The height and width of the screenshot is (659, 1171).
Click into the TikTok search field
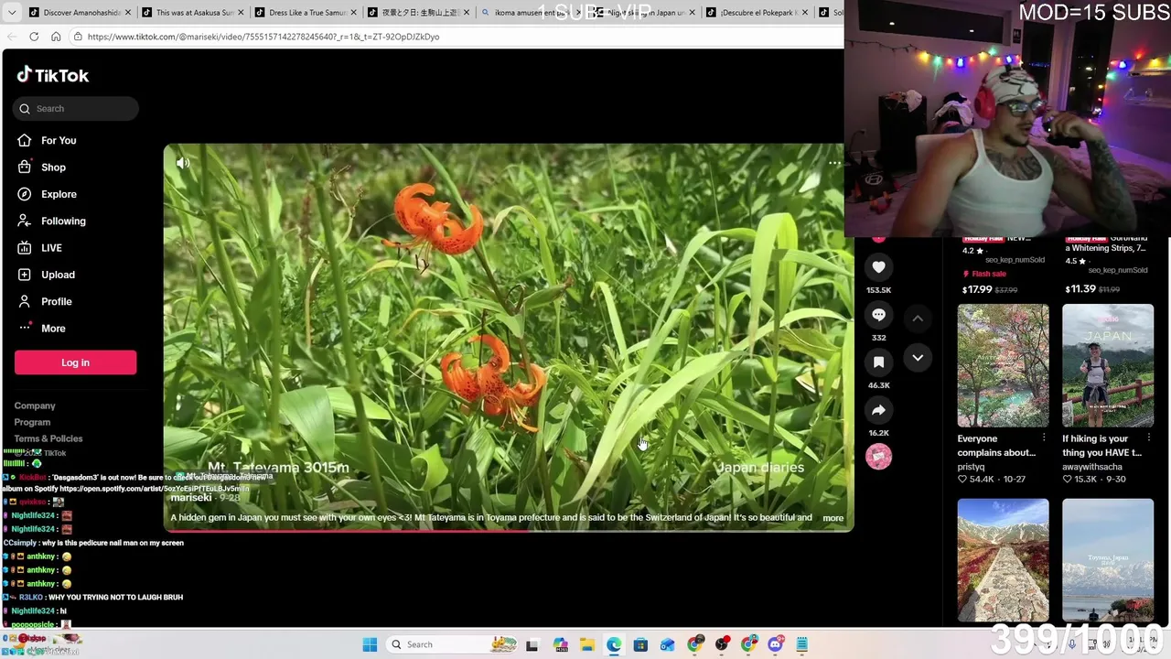76,109
